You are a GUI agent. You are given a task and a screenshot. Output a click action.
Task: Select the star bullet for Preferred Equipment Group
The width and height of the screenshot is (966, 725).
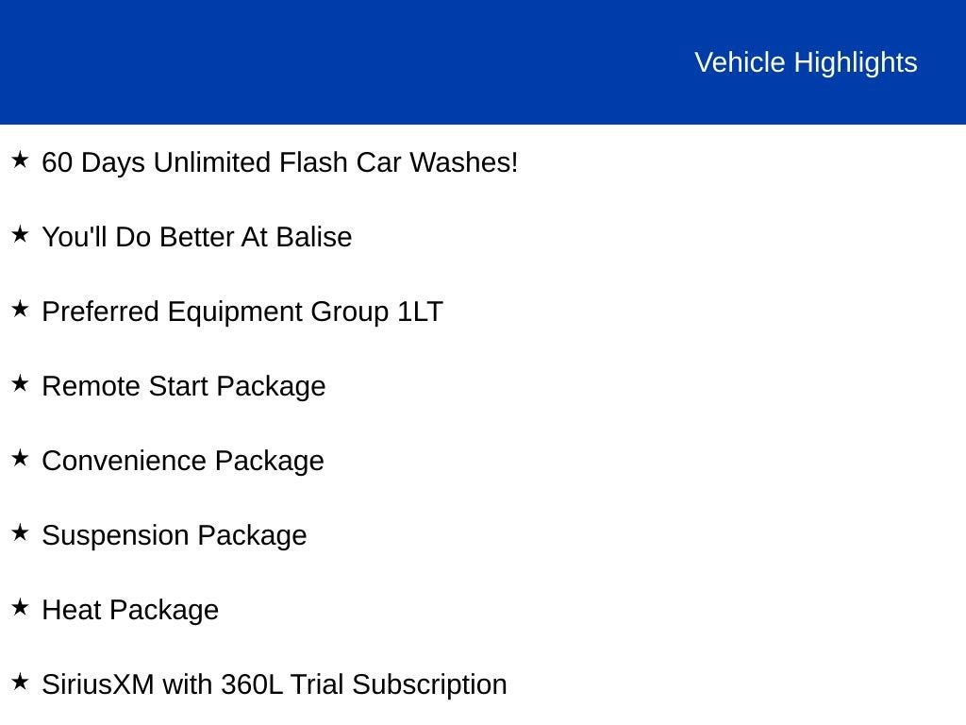pyautogui.click(x=20, y=310)
